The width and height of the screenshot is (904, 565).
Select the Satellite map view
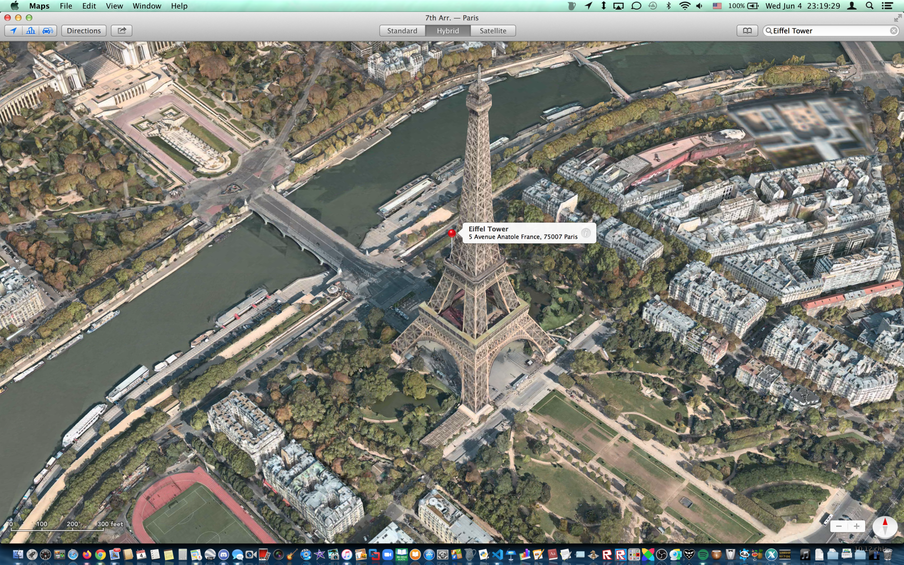pyautogui.click(x=493, y=31)
